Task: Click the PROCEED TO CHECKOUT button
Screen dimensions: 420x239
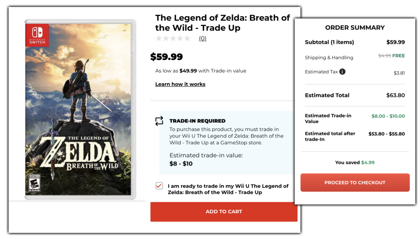Action: [x=354, y=182]
